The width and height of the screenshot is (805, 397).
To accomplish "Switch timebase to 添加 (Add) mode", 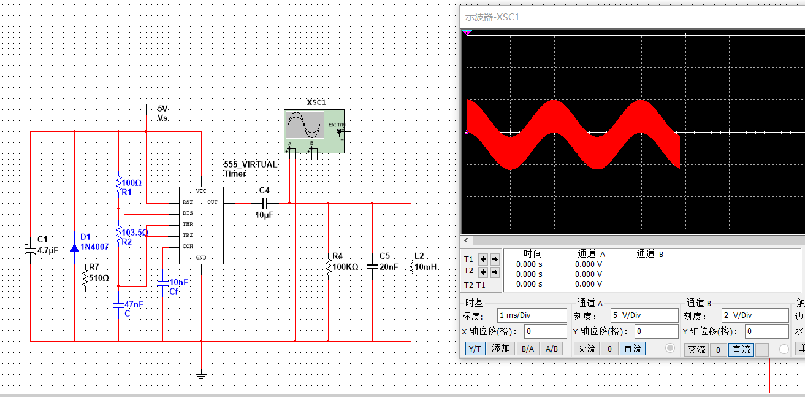I will (501, 349).
